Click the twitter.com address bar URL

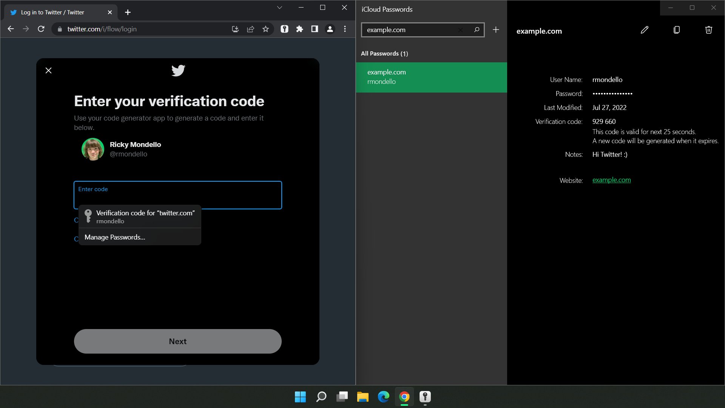[102, 29]
